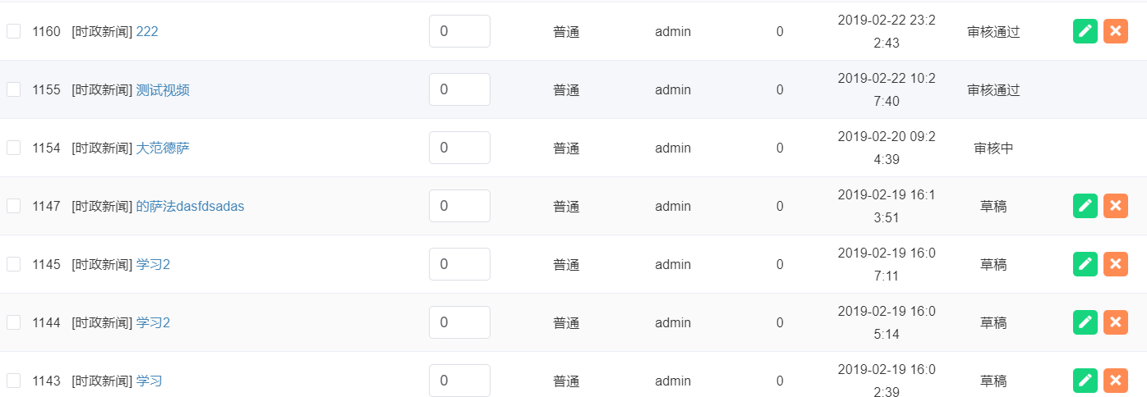This screenshot has width=1147, height=397.
Task: Open the article titled 测试视频
Action: tap(163, 89)
